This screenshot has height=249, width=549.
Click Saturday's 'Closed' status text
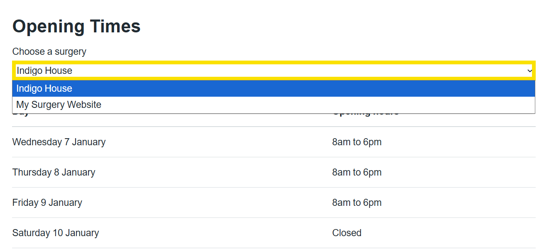(347, 233)
